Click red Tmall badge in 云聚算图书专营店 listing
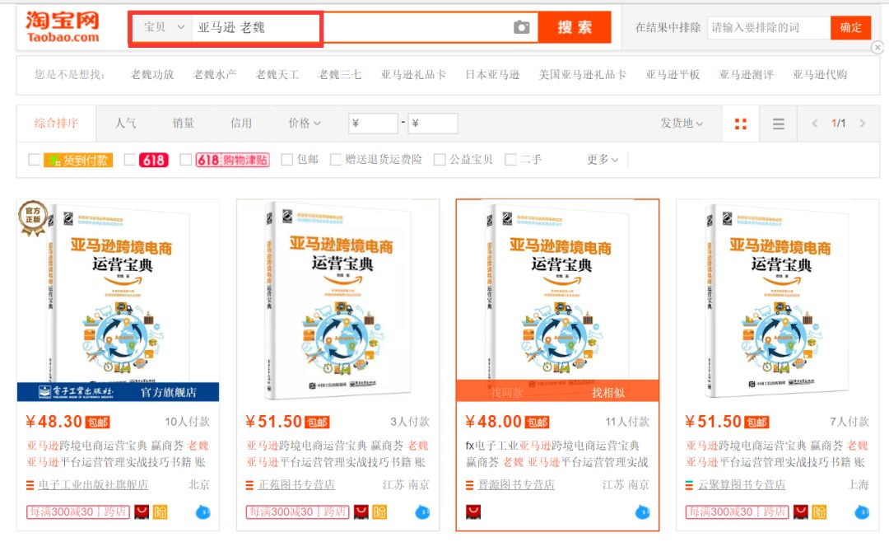The image size is (889, 542). [x=801, y=512]
